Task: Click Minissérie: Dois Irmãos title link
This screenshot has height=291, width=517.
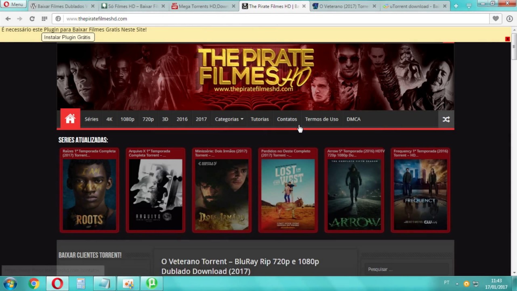Action: point(221,153)
